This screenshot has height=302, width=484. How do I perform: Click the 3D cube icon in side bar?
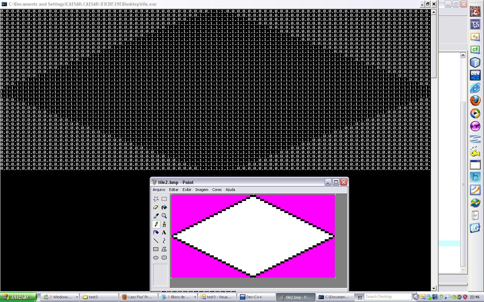(475, 62)
